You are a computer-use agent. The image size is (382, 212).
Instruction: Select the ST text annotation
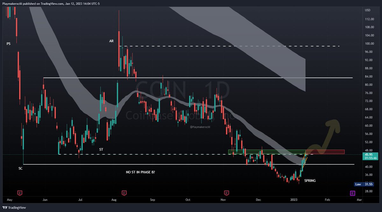pos(101,149)
